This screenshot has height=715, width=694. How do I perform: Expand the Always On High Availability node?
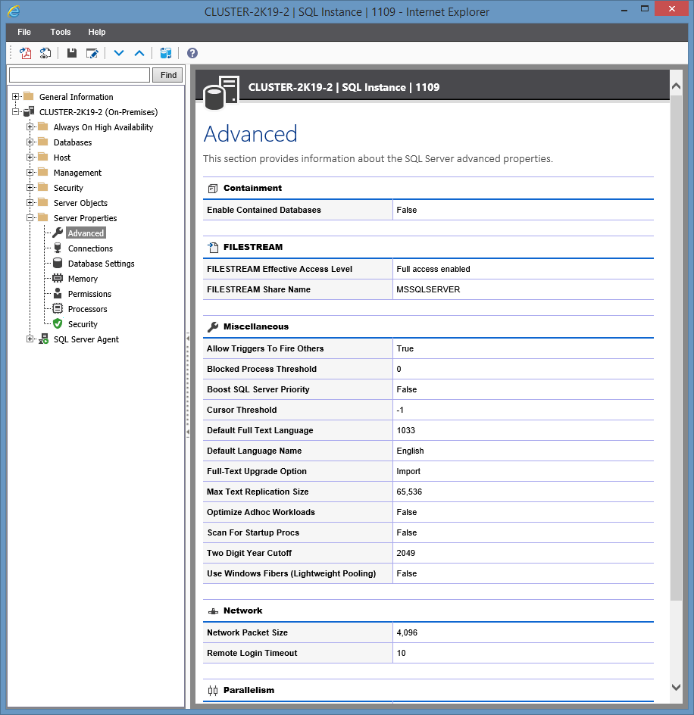point(28,126)
